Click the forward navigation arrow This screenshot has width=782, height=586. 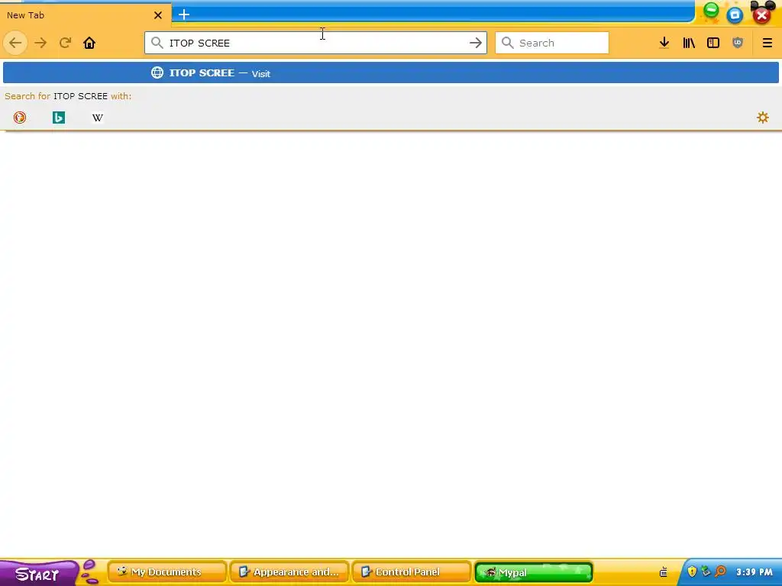[x=40, y=43]
